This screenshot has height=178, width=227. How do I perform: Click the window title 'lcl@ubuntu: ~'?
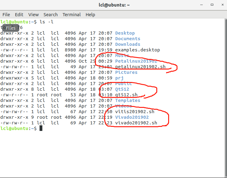tap(114, 5)
